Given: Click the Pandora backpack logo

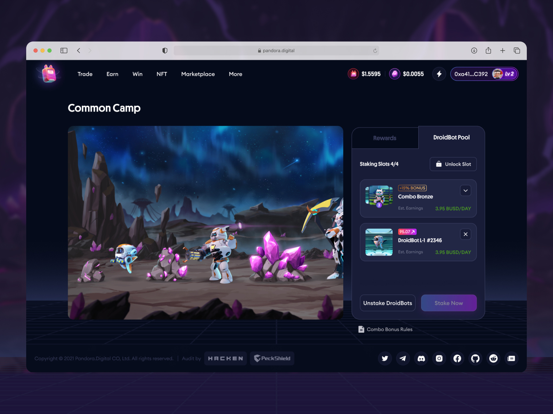Looking at the screenshot, I should coord(49,74).
